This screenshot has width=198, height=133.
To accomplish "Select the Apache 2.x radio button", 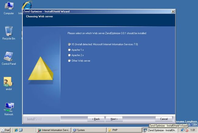I will (69, 55).
